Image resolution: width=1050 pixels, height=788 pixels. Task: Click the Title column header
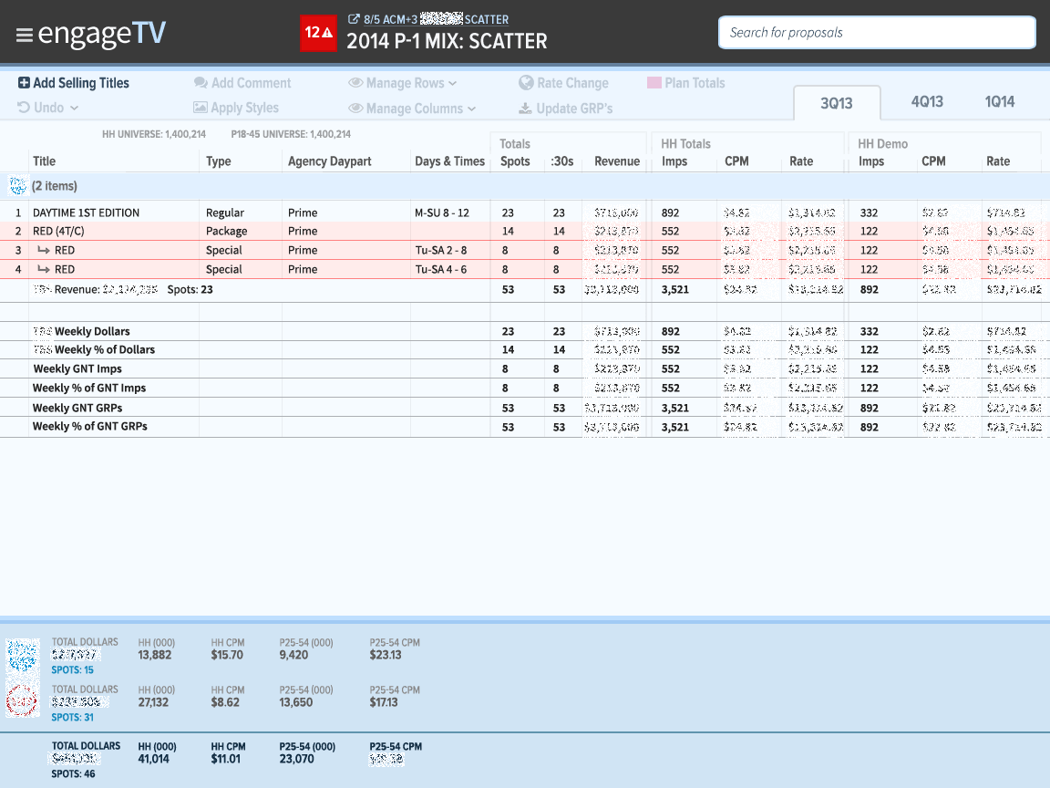point(44,161)
